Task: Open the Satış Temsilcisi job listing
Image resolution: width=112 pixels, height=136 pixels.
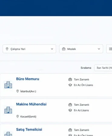Action: pos(29,129)
